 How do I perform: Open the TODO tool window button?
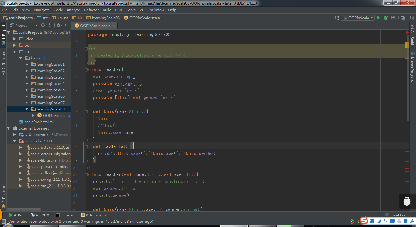point(40,215)
